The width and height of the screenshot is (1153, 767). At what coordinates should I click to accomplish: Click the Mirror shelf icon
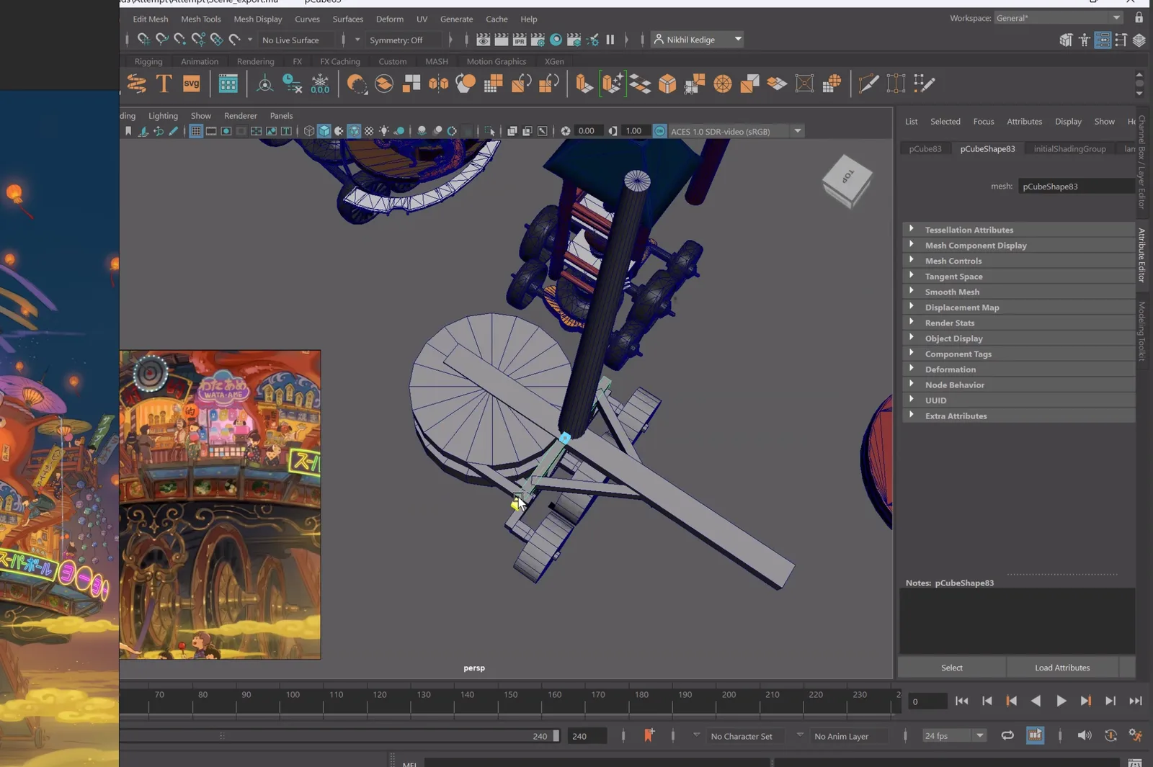tap(438, 84)
